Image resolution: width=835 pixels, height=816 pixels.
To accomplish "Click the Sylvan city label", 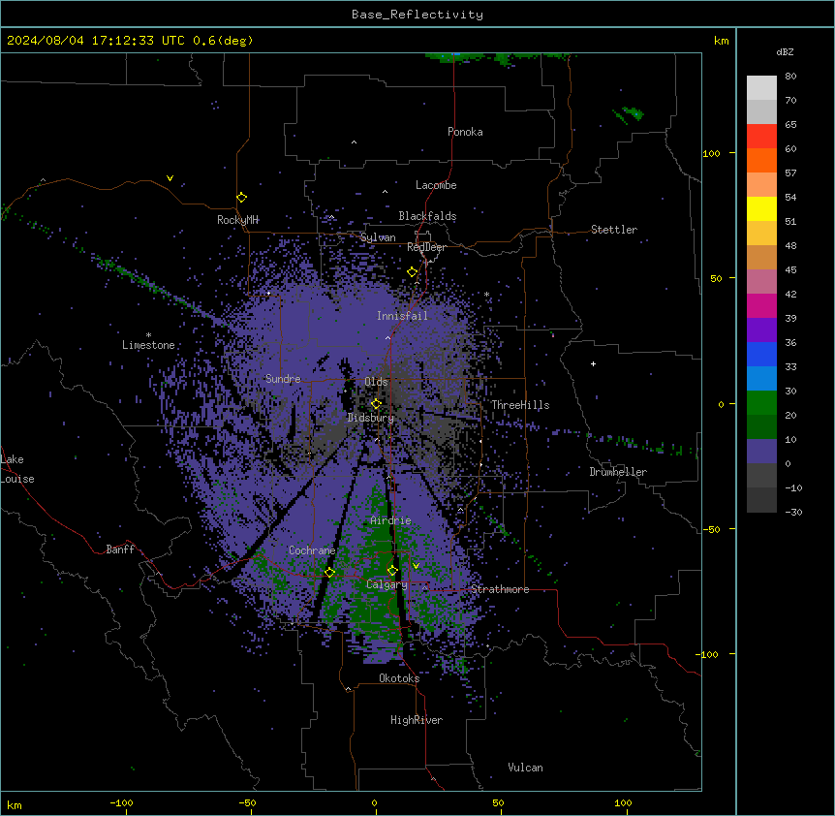I will (378, 237).
